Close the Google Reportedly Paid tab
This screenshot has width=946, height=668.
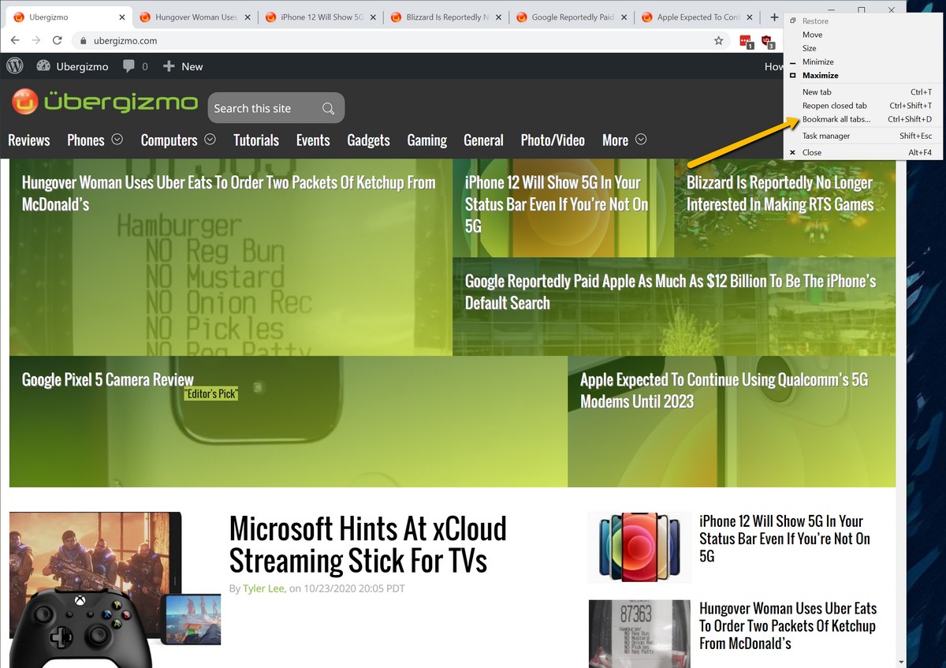pyautogui.click(x=624, y=17)
